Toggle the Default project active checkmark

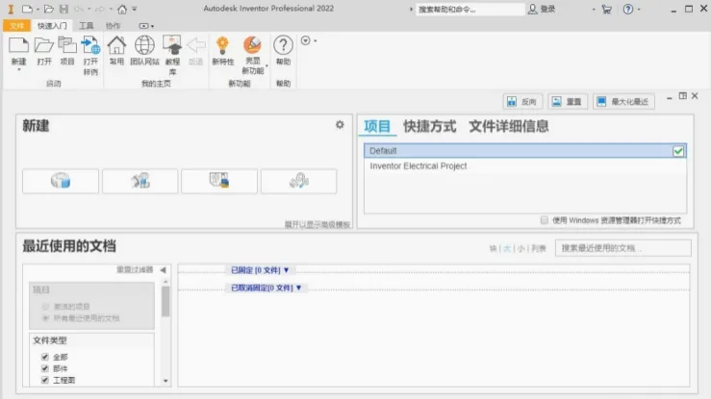[x=678, y=151]
